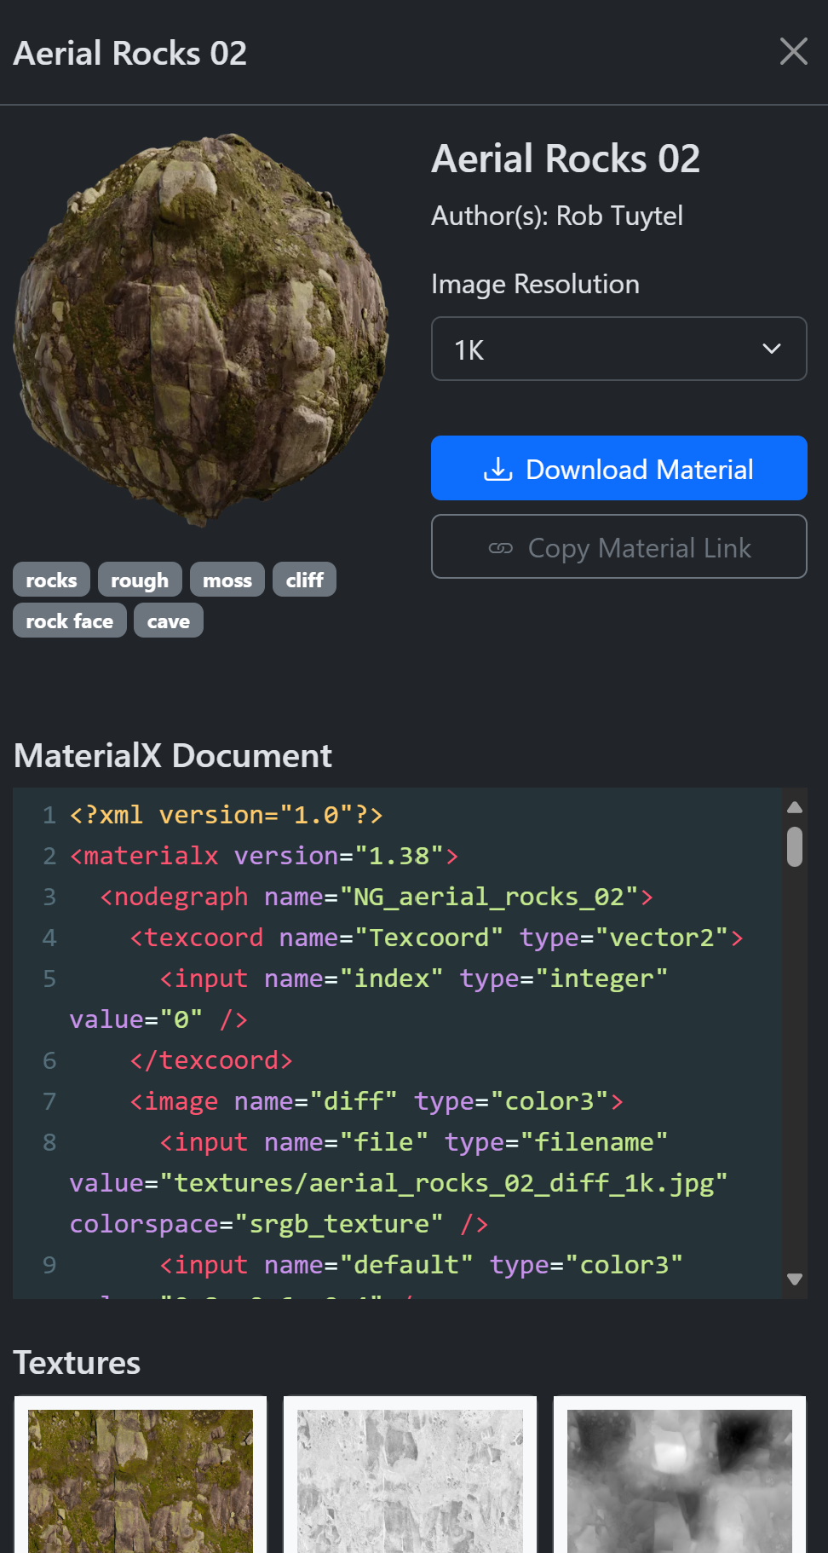Select the cave tag
Viewport: 828px width, 1553px height.
(168, 621)
